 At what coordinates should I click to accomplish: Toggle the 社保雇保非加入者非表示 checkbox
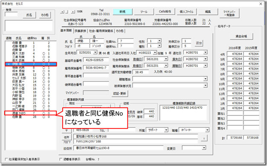pyautogui.click(x=6, y=159)
